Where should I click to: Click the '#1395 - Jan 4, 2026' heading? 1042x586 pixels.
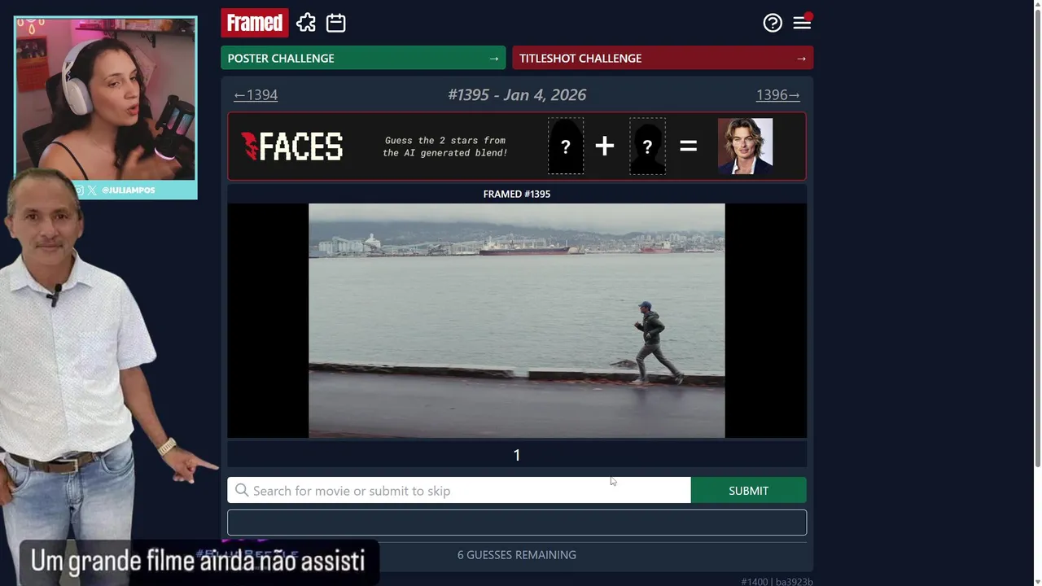click(517, 94)
